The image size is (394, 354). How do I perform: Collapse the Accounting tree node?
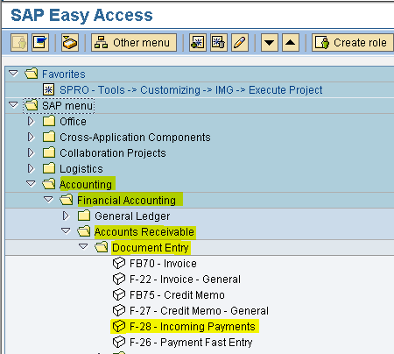pos(31,184)
